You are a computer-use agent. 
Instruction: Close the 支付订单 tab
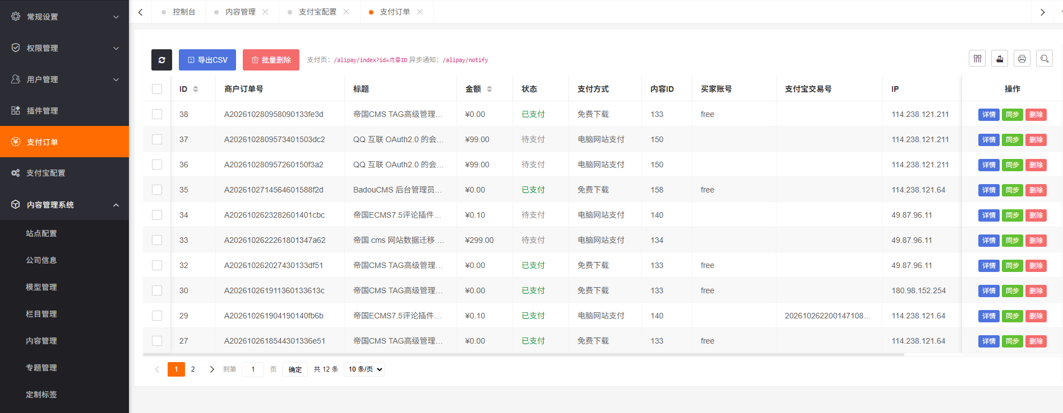(420, 12)
